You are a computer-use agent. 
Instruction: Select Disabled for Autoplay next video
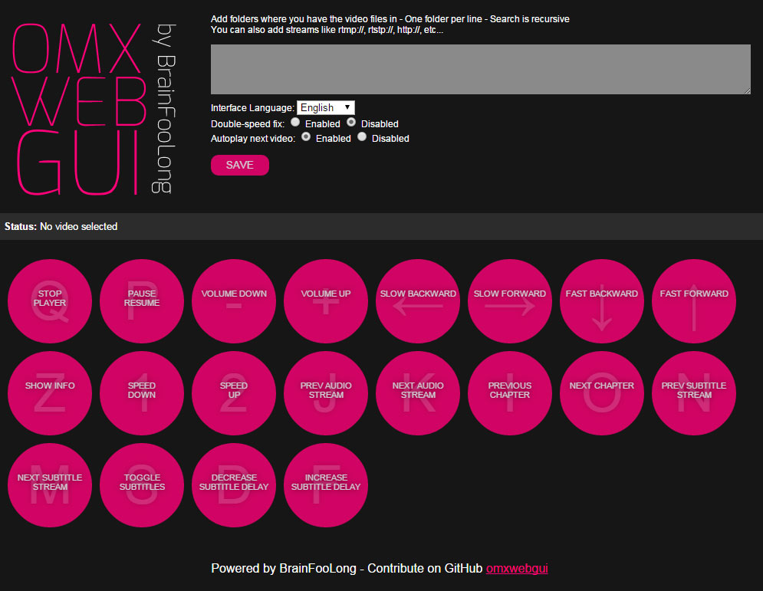[361, 136]
